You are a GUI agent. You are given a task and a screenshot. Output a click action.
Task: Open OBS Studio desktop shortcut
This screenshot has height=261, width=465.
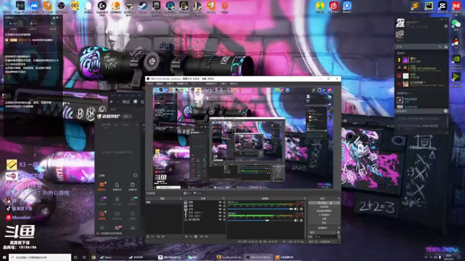61,6
